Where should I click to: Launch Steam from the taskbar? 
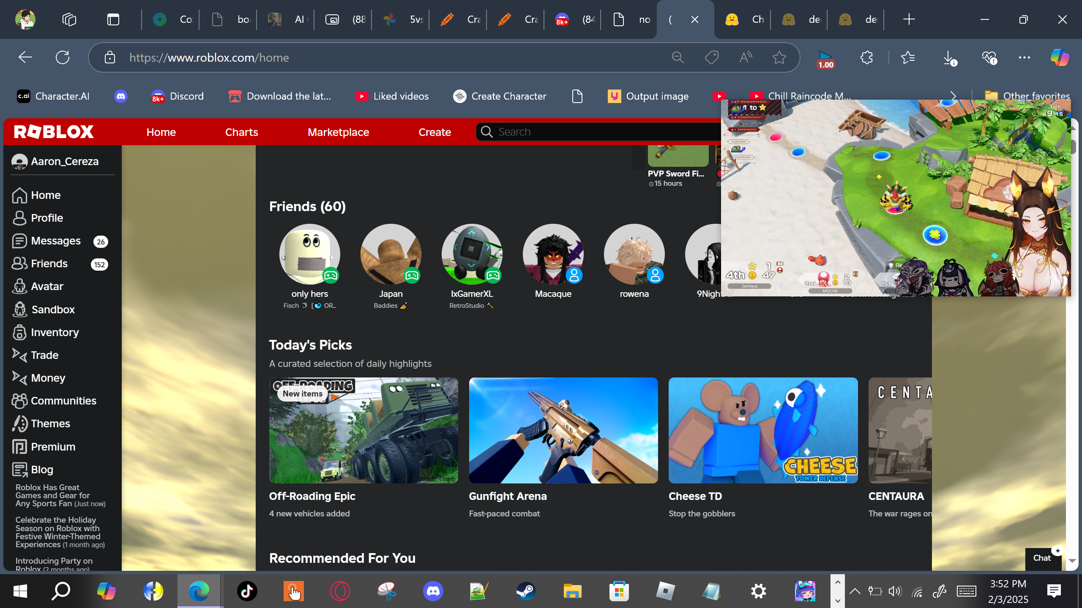[x=526, y=591]
